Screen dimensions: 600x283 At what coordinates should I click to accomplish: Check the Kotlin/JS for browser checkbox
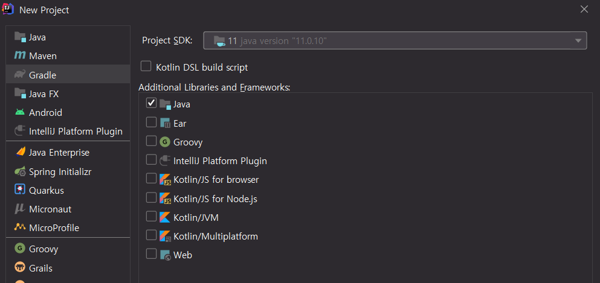pos(152,179)
